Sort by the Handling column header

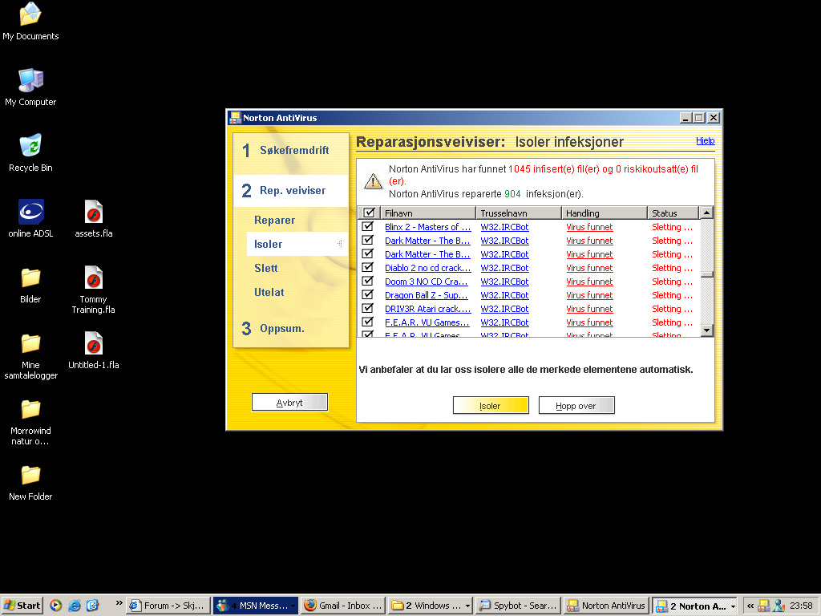point(605,213)
